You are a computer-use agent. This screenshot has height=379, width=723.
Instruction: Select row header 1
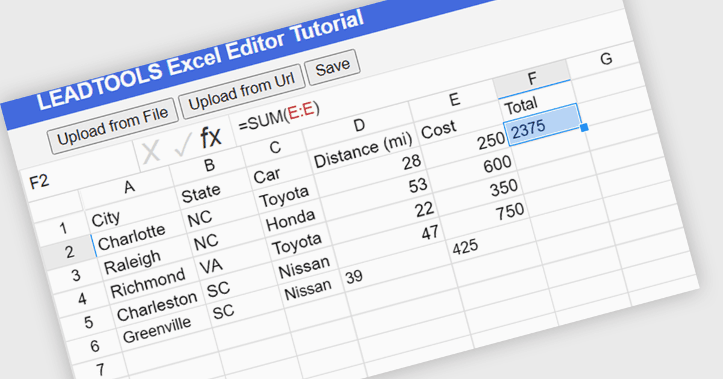(x=63, y=228)
